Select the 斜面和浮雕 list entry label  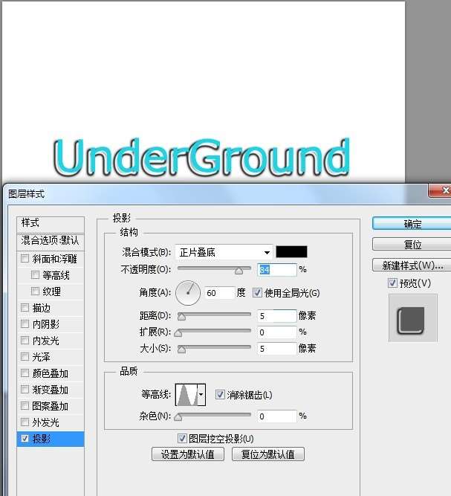coord(54,259)
